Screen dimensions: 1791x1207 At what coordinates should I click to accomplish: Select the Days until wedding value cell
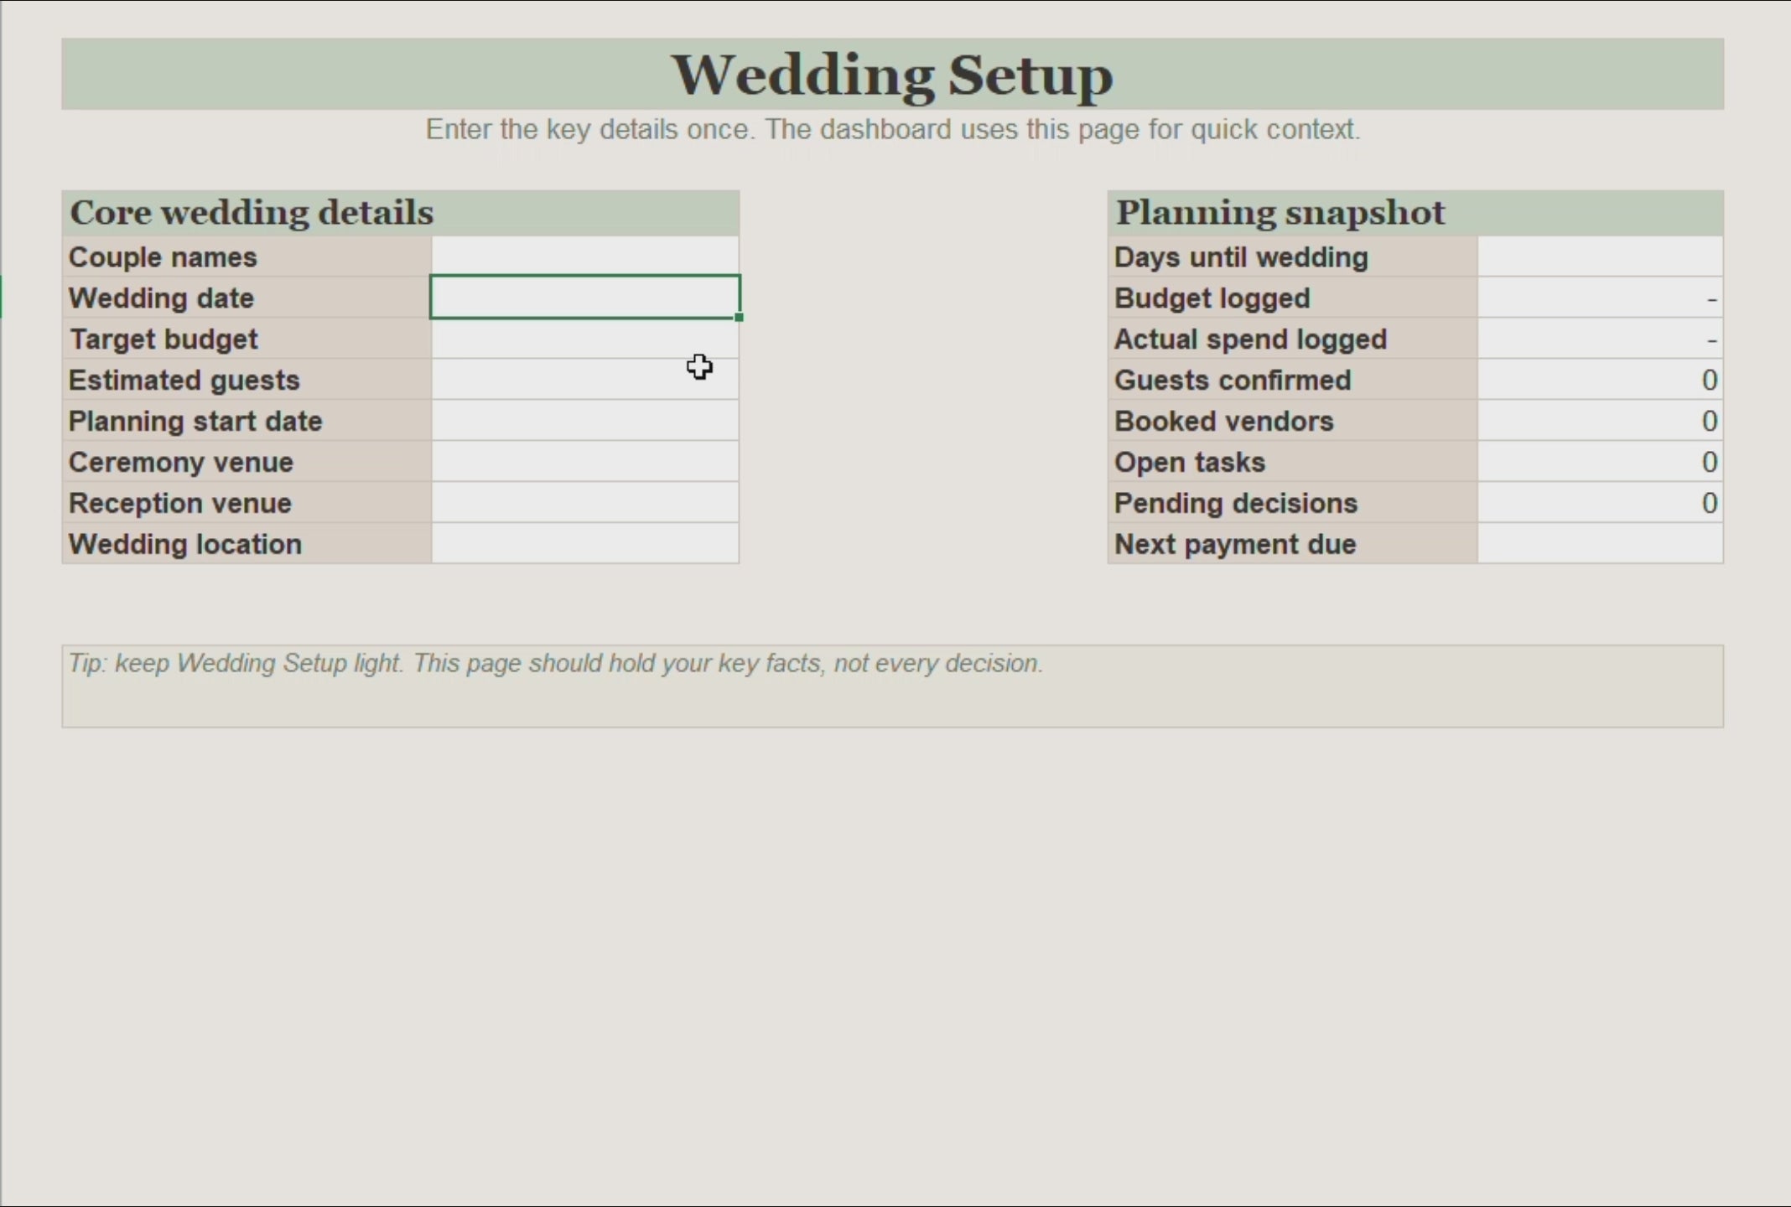point(1600,256)
